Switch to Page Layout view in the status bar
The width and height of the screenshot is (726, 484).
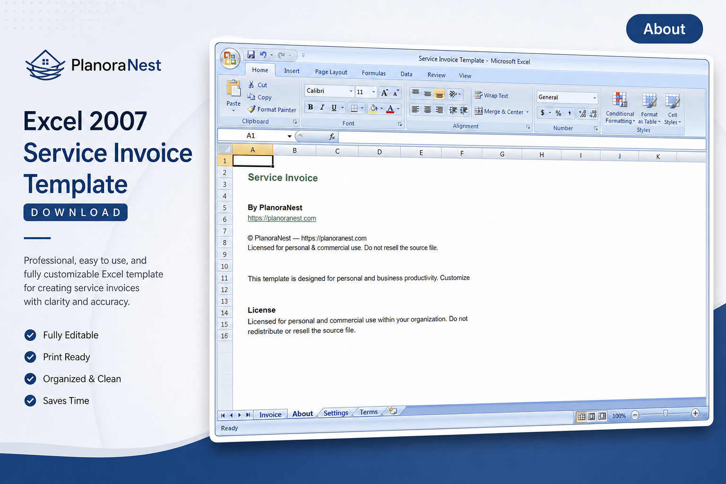click(592, 416)
